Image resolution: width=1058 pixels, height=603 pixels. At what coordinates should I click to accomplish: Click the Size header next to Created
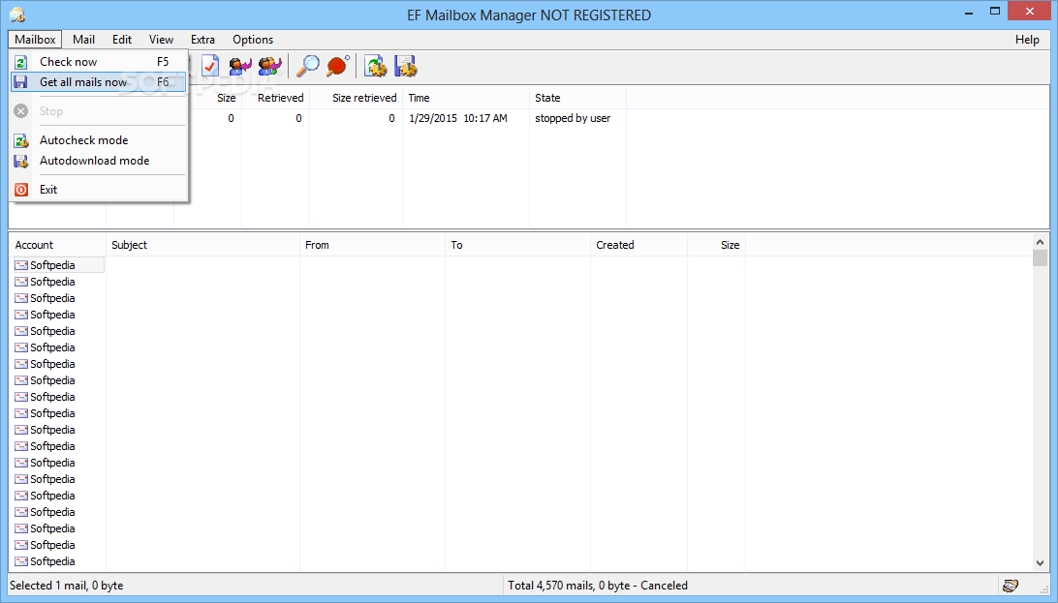[717, 245]
